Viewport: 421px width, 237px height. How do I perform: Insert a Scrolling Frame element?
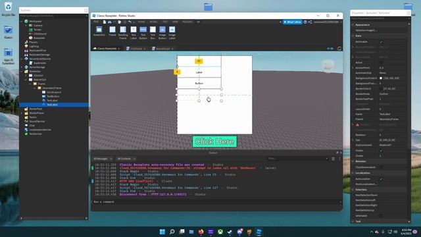click(123, 32)
